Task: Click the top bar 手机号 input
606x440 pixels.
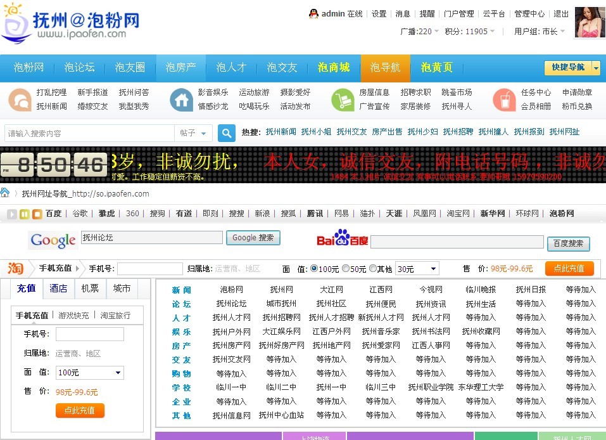Action: (150, 269)
